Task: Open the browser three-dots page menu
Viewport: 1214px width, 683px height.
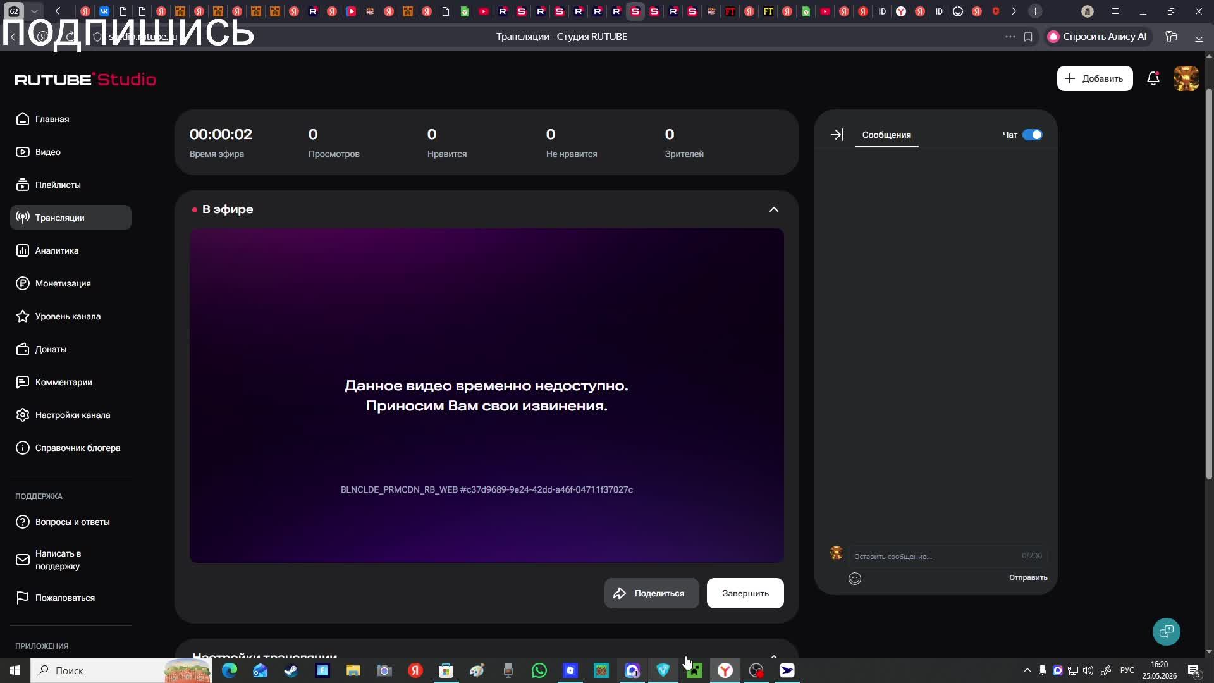Action: point(1010,37)
